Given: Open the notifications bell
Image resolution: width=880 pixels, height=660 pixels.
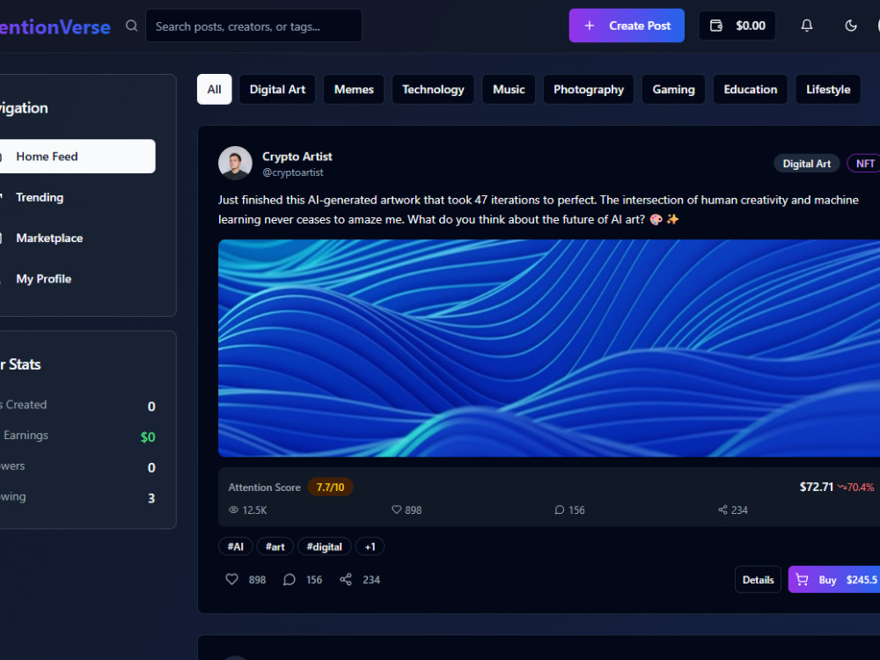Looking at the screenshot, I should coord(806,26).
